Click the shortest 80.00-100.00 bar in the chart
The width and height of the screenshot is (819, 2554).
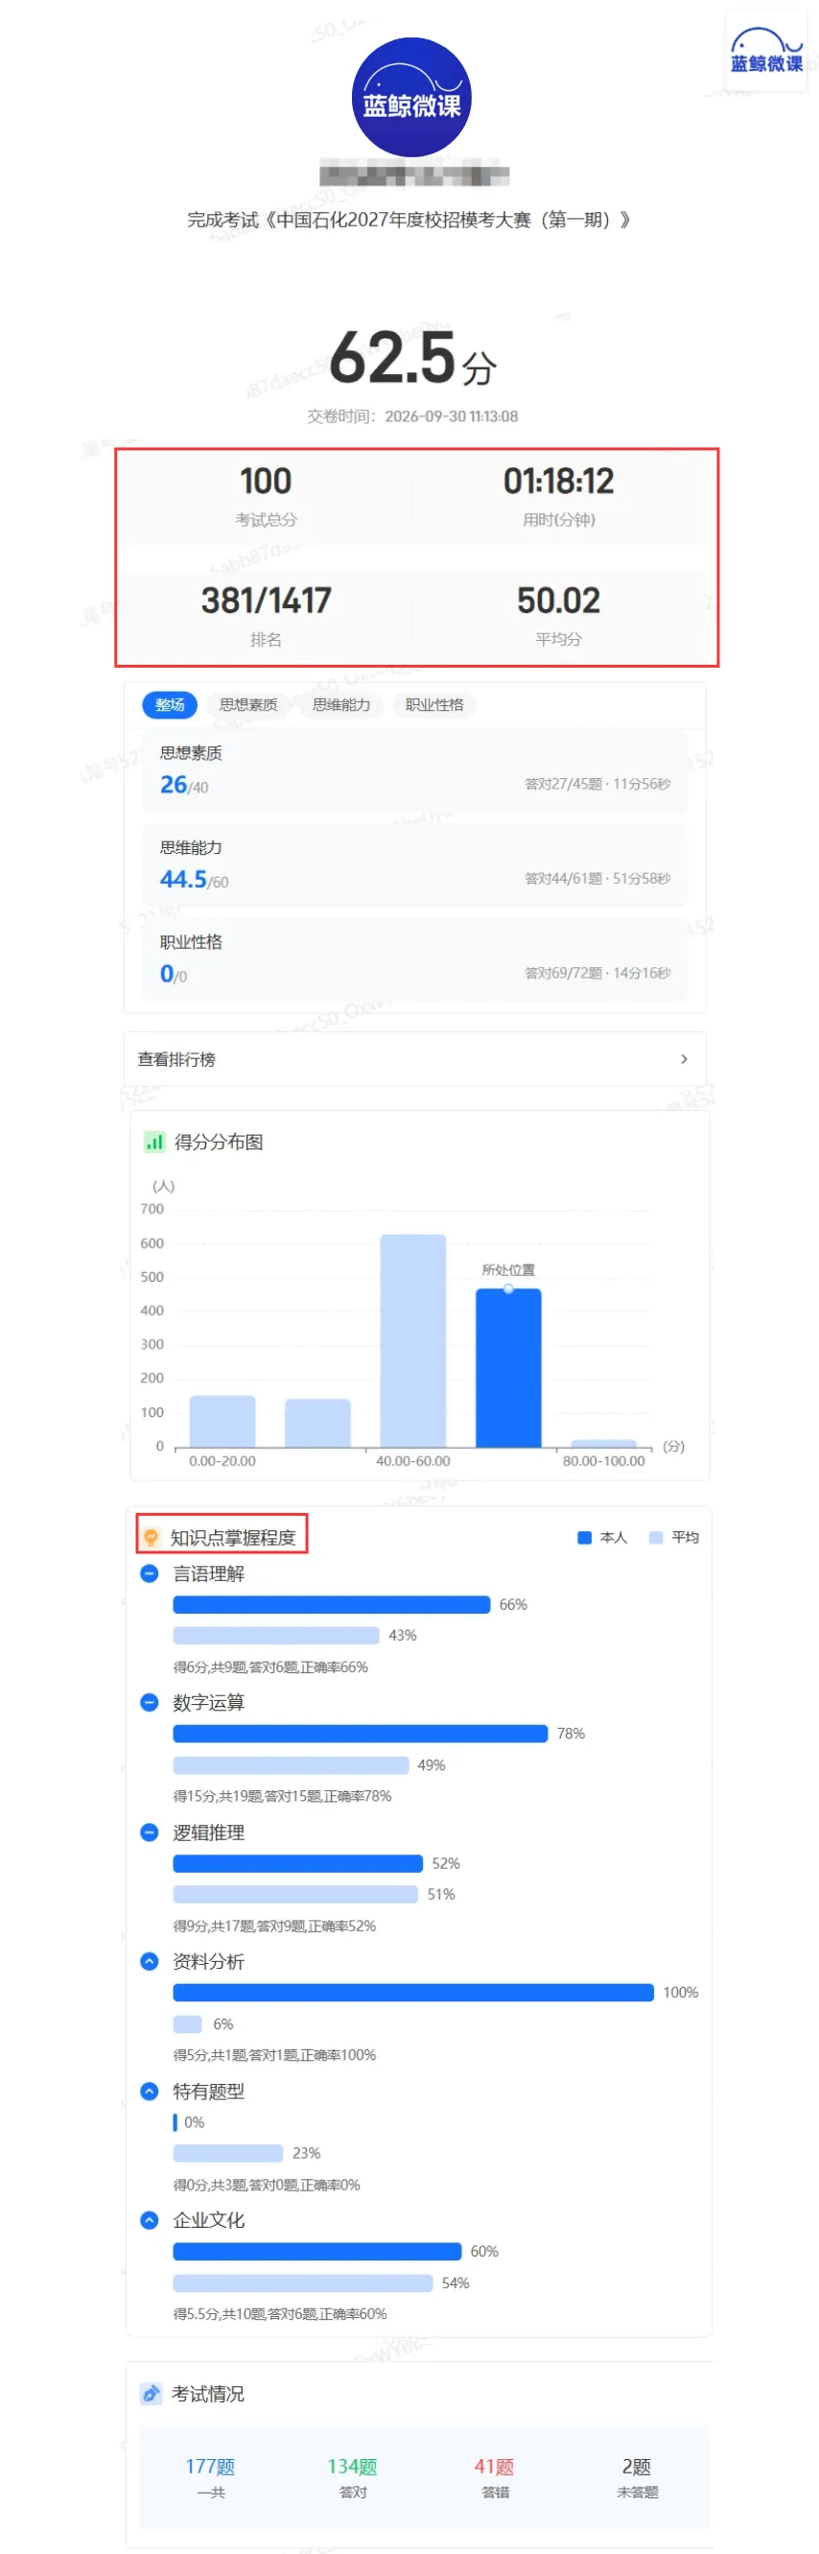click(x=604, y=1444)
